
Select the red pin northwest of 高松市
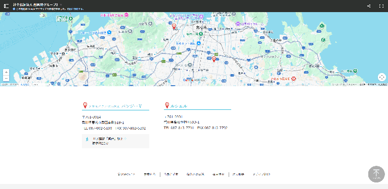click(x=174, y=26)
